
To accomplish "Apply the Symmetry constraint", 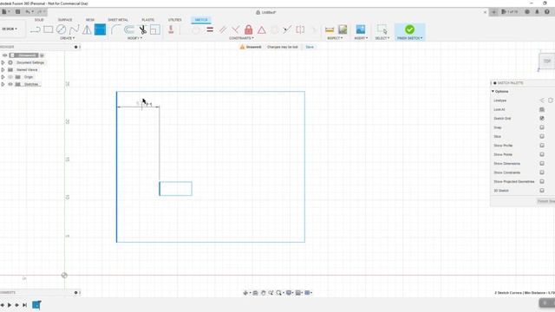I will 300,29.
